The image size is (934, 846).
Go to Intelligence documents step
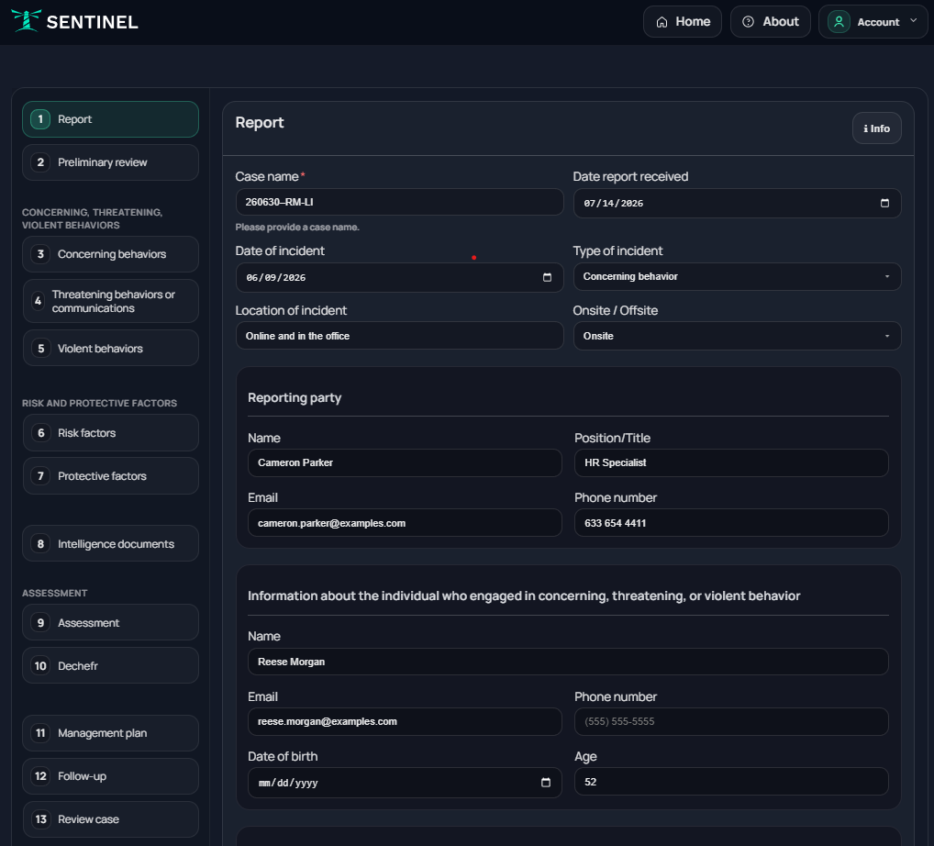pyautogui.click(x=110, y=543)
